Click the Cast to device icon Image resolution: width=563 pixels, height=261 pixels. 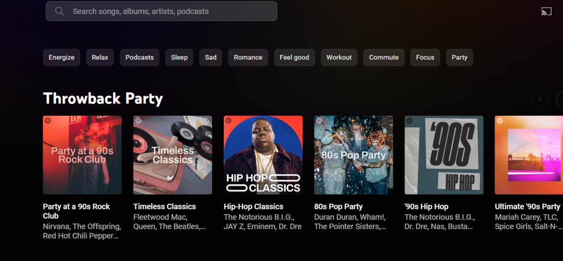pyautogui.click(x=546, y=12)
